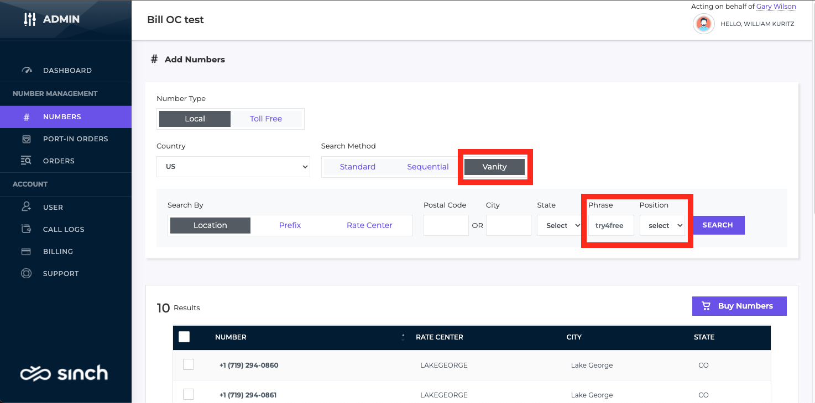This screenshot has height=403, width=815.
Task: Click the Orders search-list icon
Action: 27,161
